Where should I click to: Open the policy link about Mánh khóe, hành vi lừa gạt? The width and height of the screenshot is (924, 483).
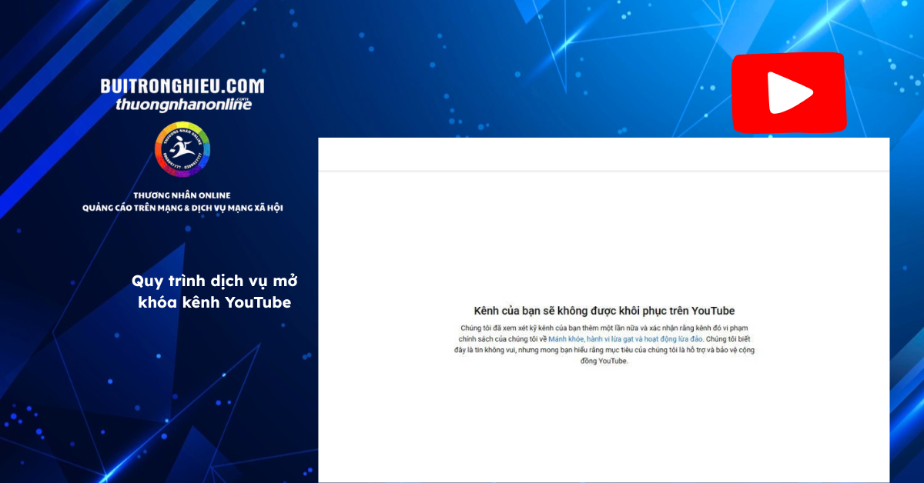(625, 338)
